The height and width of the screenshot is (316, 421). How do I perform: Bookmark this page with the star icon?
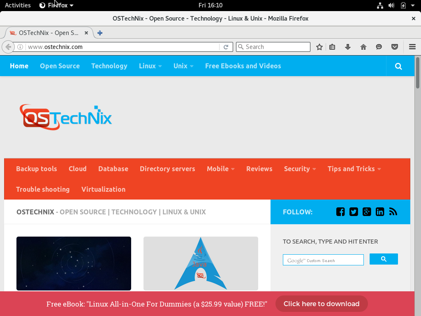pos(319,47)
